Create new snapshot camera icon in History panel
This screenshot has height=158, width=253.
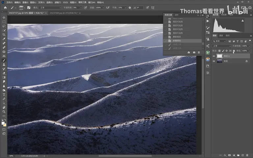(194, 52)
